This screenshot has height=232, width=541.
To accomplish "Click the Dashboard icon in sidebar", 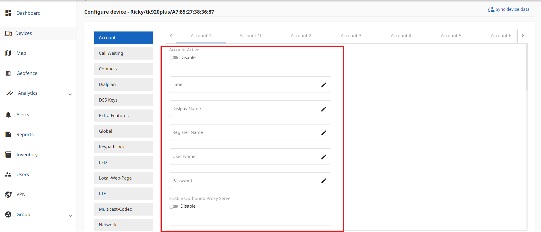I will (8, 13).
